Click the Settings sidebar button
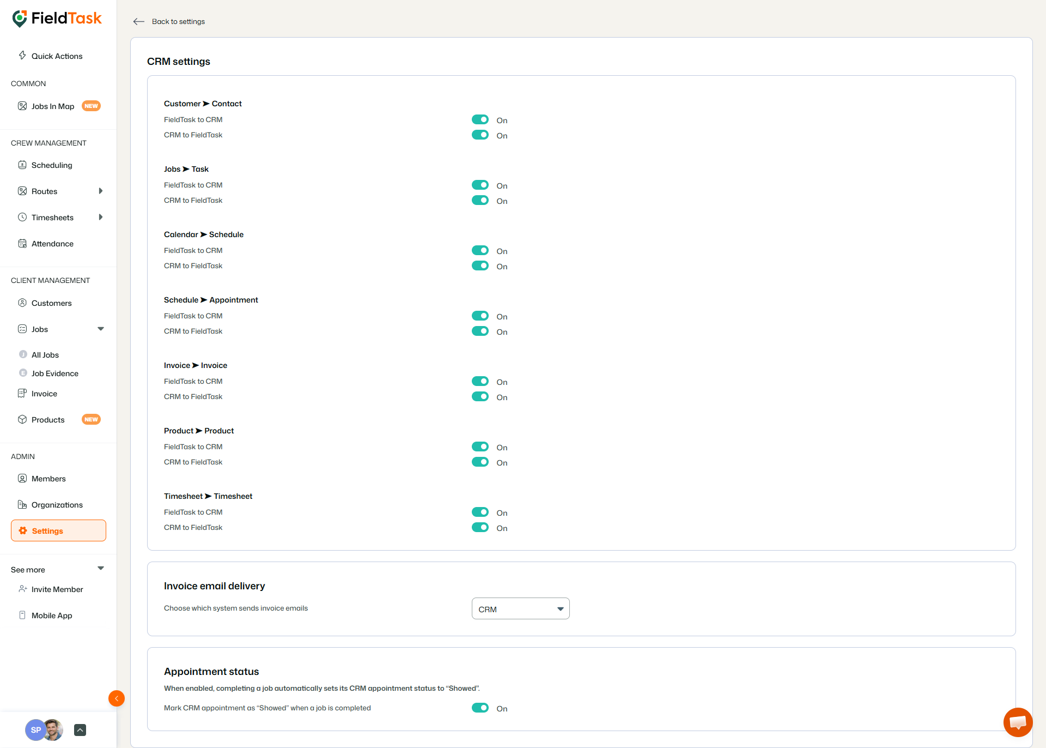 [58, 530]
